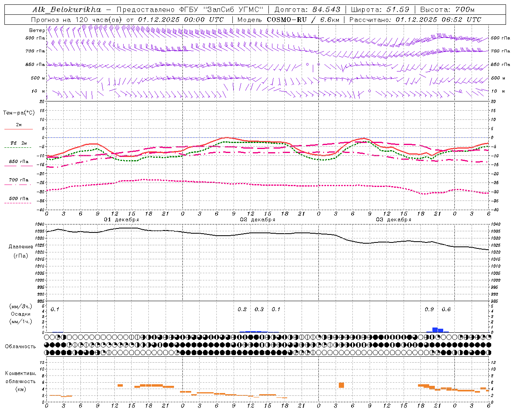
Task: Click the 0.3 precipitation value
Action: click(x=259, y=310)
